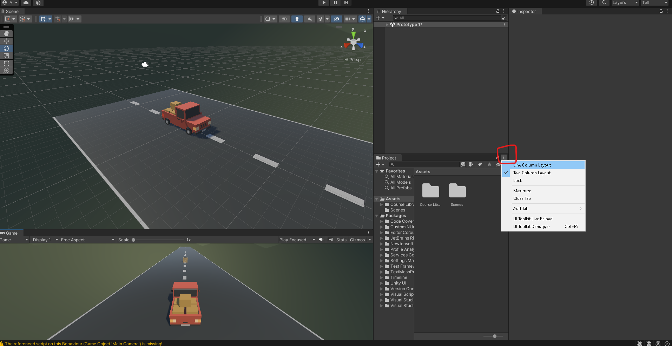Toggle hidden objects visibility in Scene
The width and height of the screenshot is (672, 346).
336,19
